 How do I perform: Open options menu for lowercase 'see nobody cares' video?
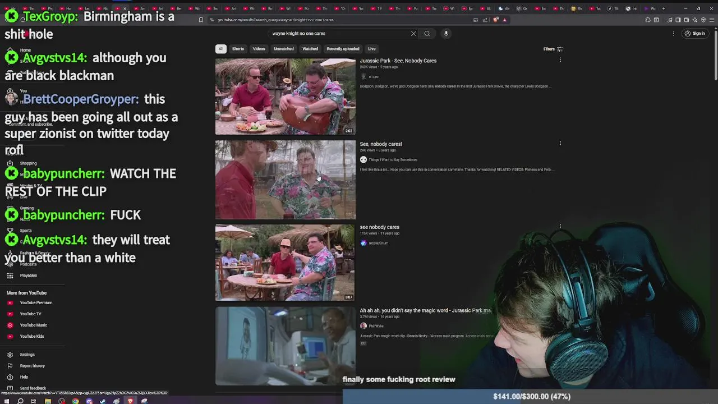pyautogui.click(x=560, y=226)
